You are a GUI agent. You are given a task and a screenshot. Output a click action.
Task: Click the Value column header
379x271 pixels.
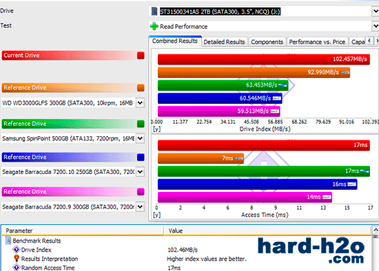[x=267, y=230]
